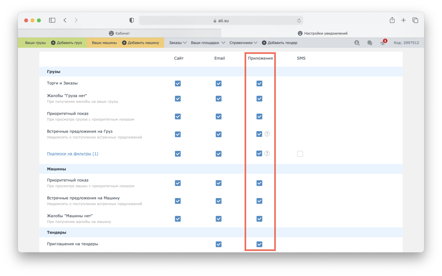Click the Приложения column header

(x=260, y=58)
